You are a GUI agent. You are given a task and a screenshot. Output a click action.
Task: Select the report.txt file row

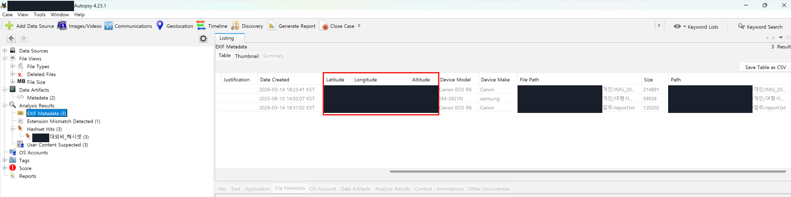tap(503, 108)
